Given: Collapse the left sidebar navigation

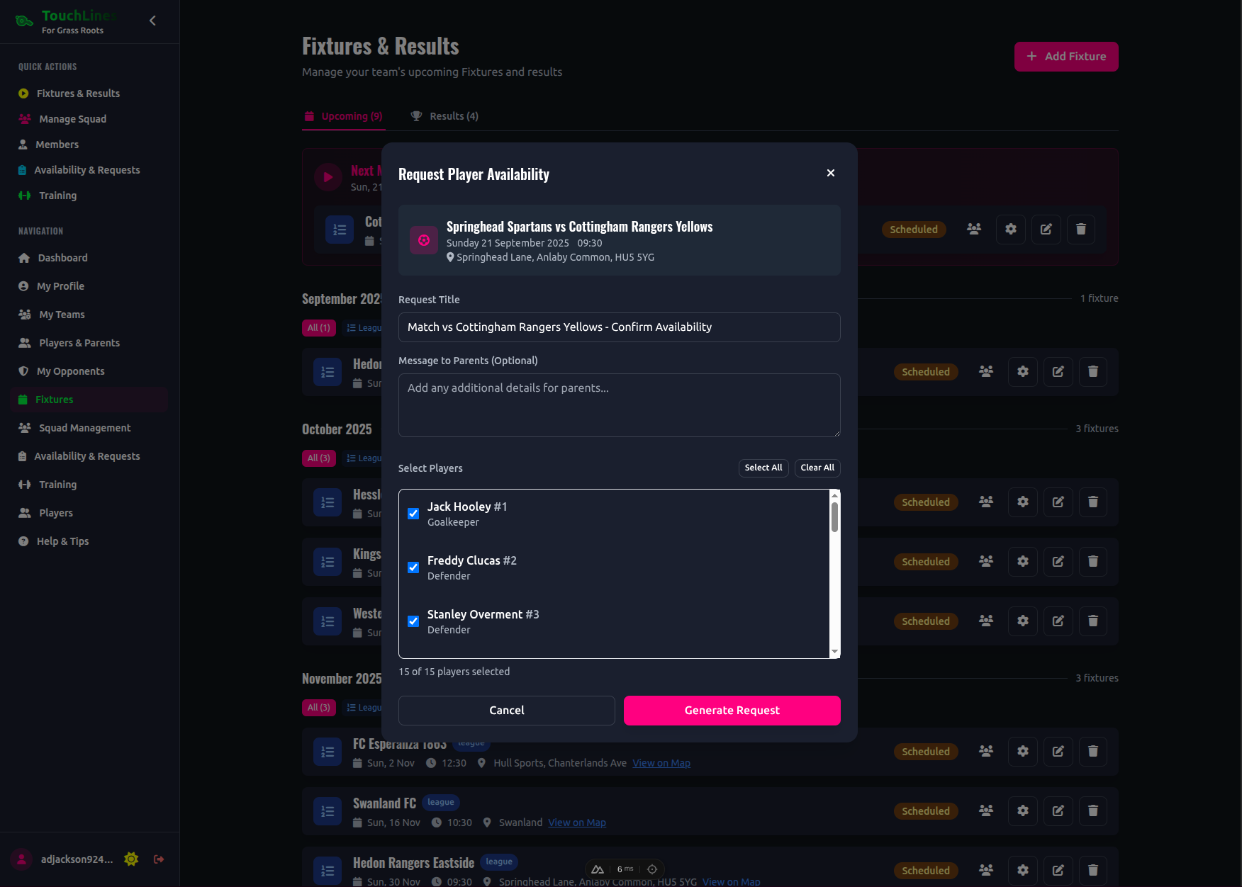Looking at the screenshot, I should [152, 21].
